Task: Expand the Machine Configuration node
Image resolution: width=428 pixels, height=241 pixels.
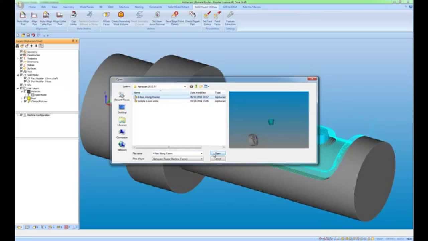Action: click(18, 115)
